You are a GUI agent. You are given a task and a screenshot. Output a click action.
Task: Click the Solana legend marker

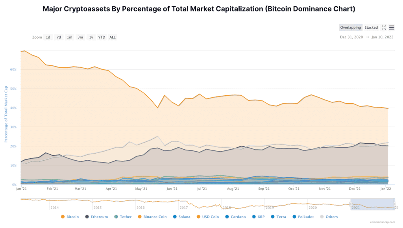[175, 217]
